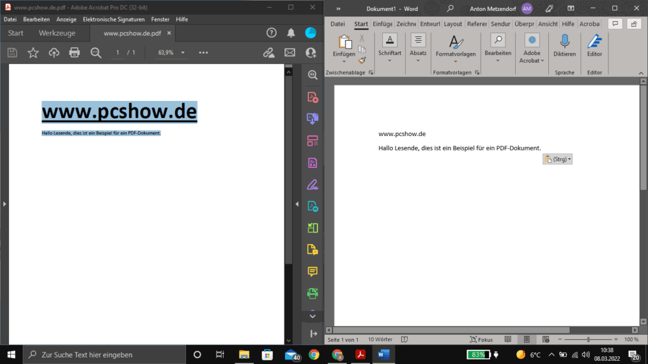648x364 pixels.
Task: Open the Acrobat account profile circle
Action: coord(311,33)
